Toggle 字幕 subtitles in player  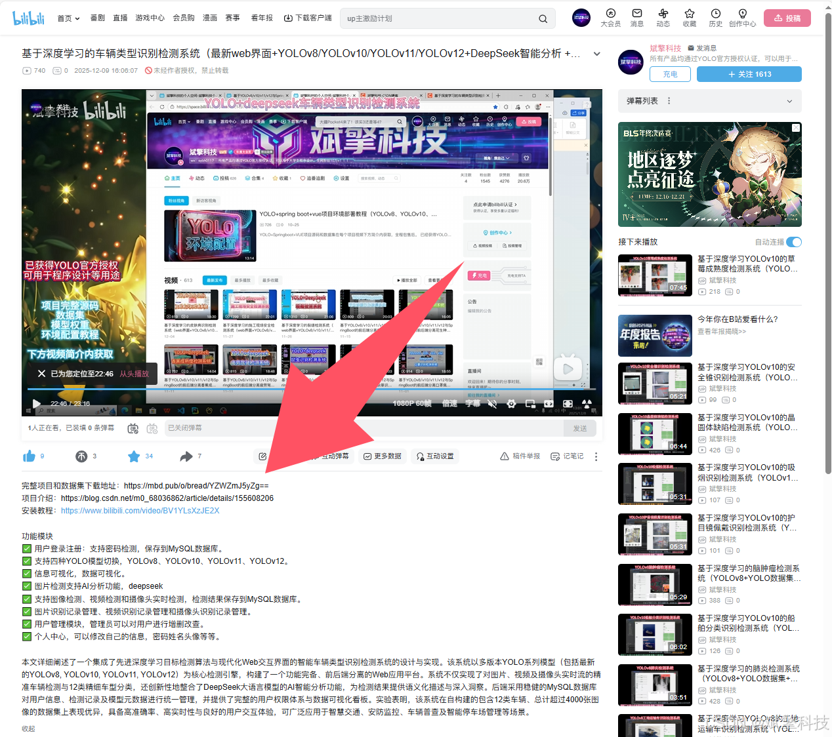pyautogui.click(x=472, y=404)
